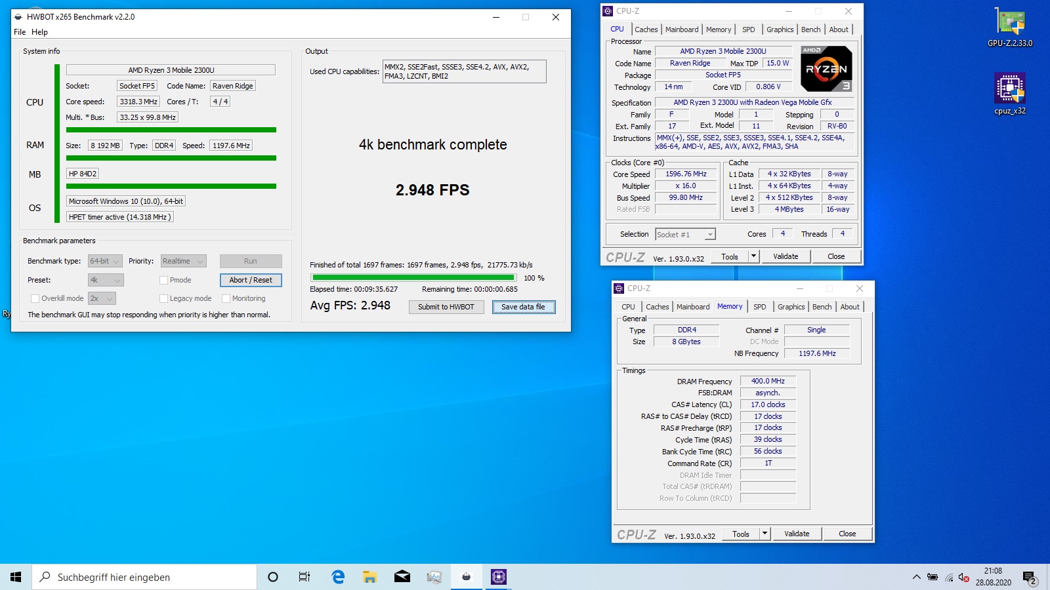Screen dimensions: 1050x590
Task: Open the Action Center notifications icon
Action: pos(1030,578)
